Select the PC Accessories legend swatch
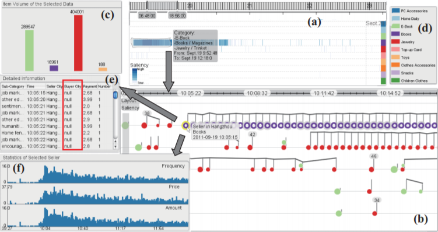Screen dimensions: 438x232 (x=395, y=11)
